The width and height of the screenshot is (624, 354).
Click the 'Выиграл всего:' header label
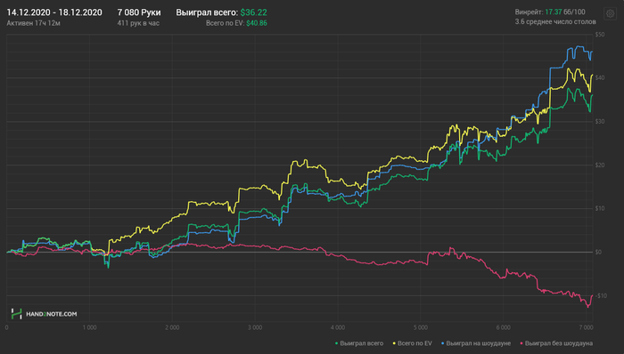coord(207,12)
